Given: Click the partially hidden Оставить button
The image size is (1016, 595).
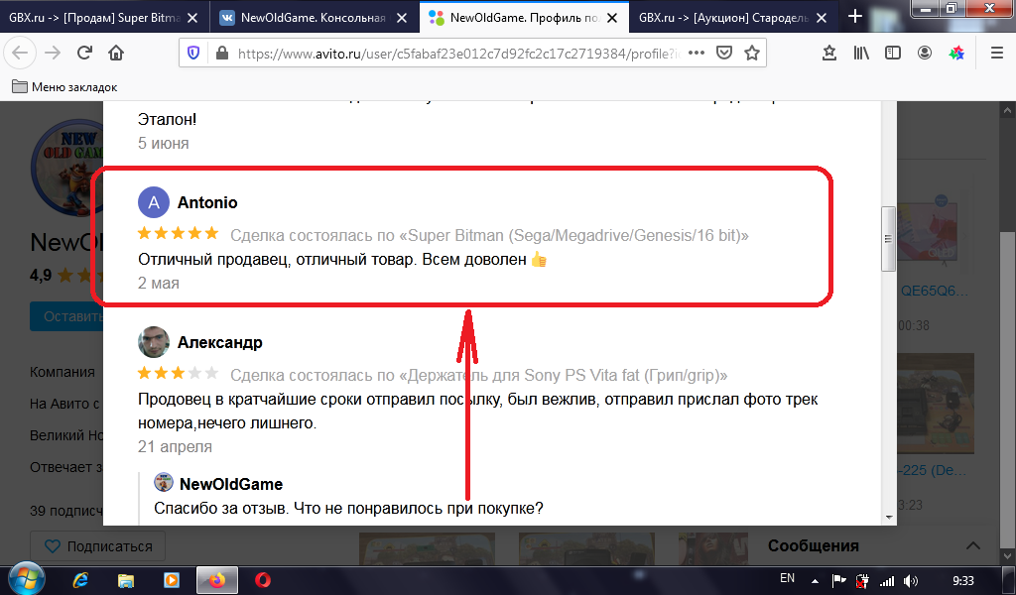Looking at the screenshot, I should click(66, 316).
